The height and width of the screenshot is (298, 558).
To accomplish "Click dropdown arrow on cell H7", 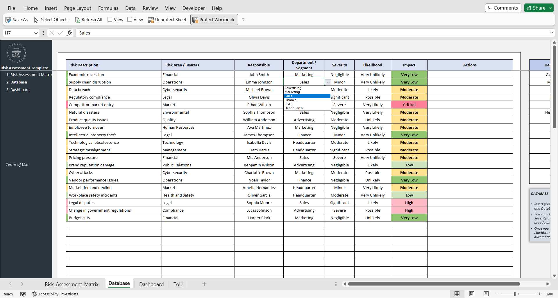I will (328, 82).
